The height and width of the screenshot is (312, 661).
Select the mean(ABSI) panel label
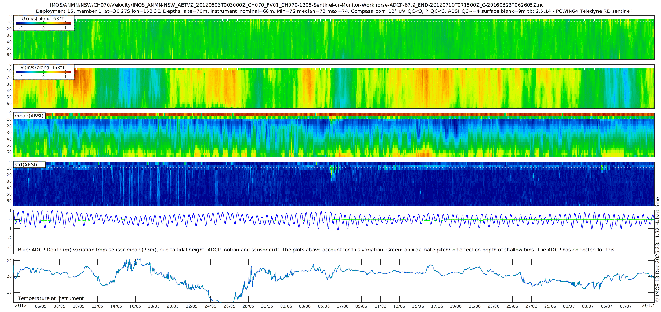pos(29,116)
